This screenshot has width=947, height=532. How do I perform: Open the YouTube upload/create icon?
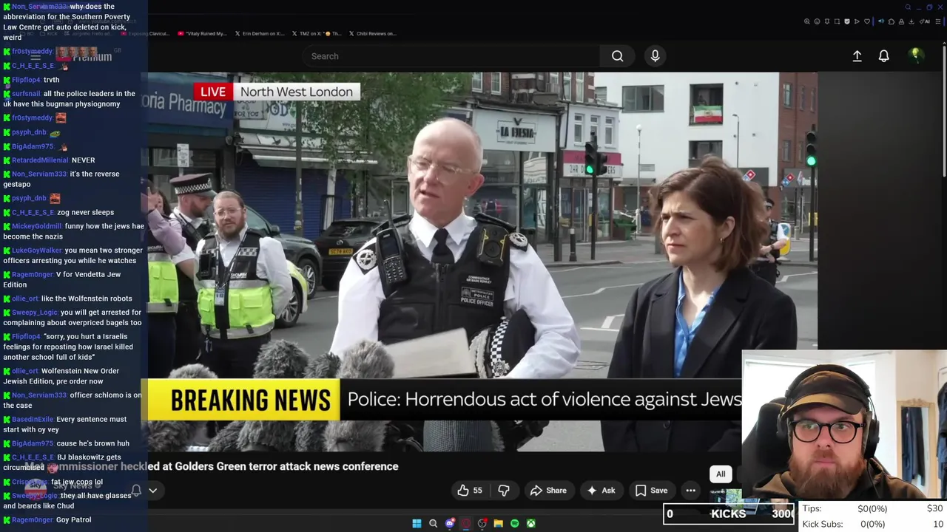click(x=857, y=56)
